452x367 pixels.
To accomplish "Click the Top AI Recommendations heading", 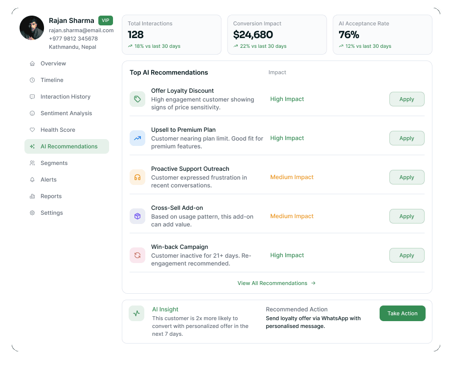I will click(x=169, y=73).
